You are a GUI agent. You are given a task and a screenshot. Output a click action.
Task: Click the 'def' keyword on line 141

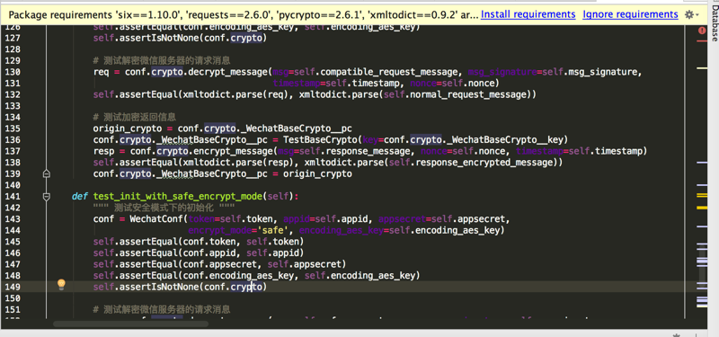click(80, 196)
